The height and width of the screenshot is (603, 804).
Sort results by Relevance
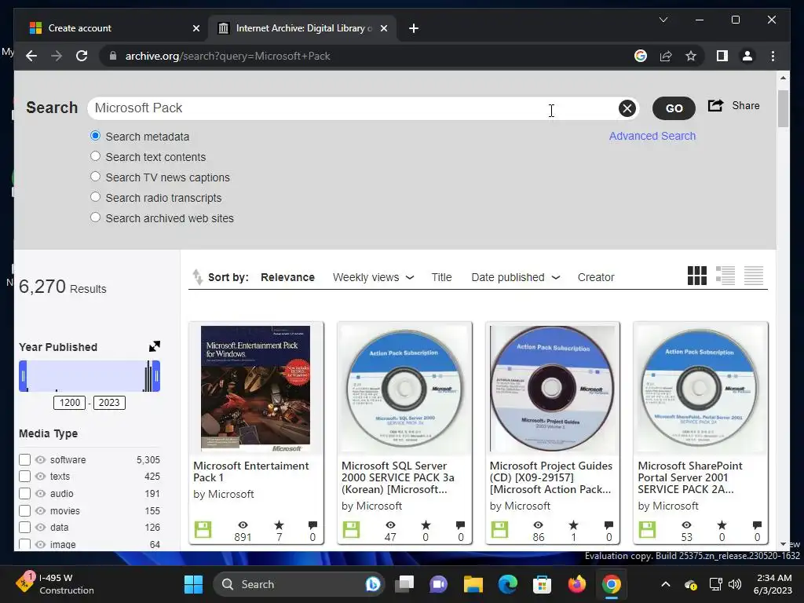[287, 277]
